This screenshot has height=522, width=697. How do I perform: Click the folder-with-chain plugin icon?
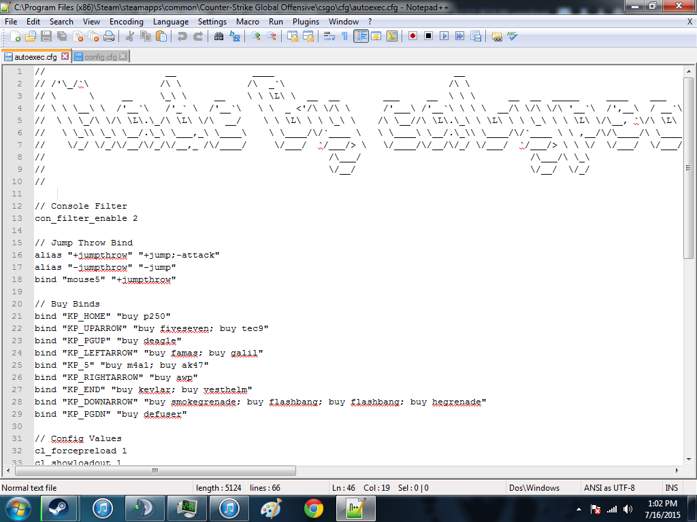497,37
